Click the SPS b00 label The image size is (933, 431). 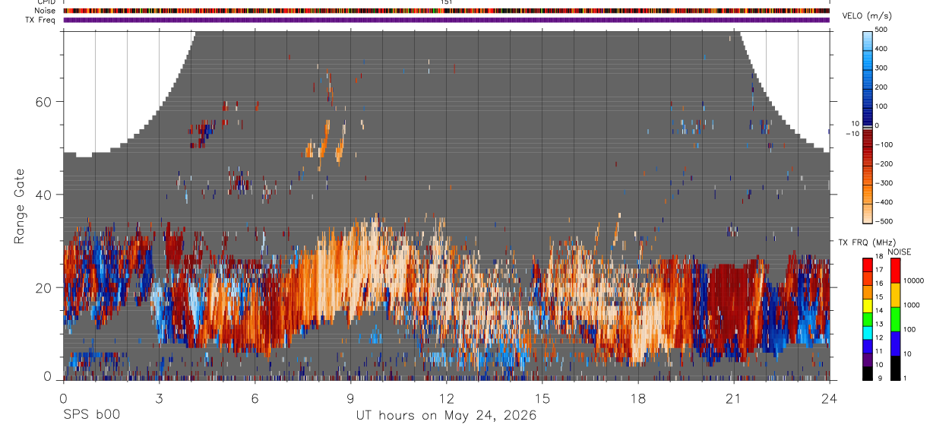tap(91, 415)
